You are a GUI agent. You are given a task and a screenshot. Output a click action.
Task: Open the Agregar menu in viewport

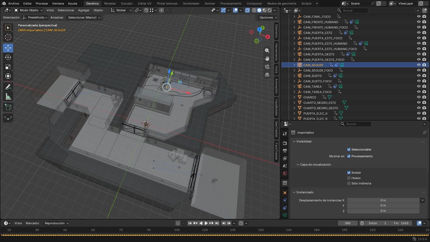pyautogui.click(x=84, y=10)
